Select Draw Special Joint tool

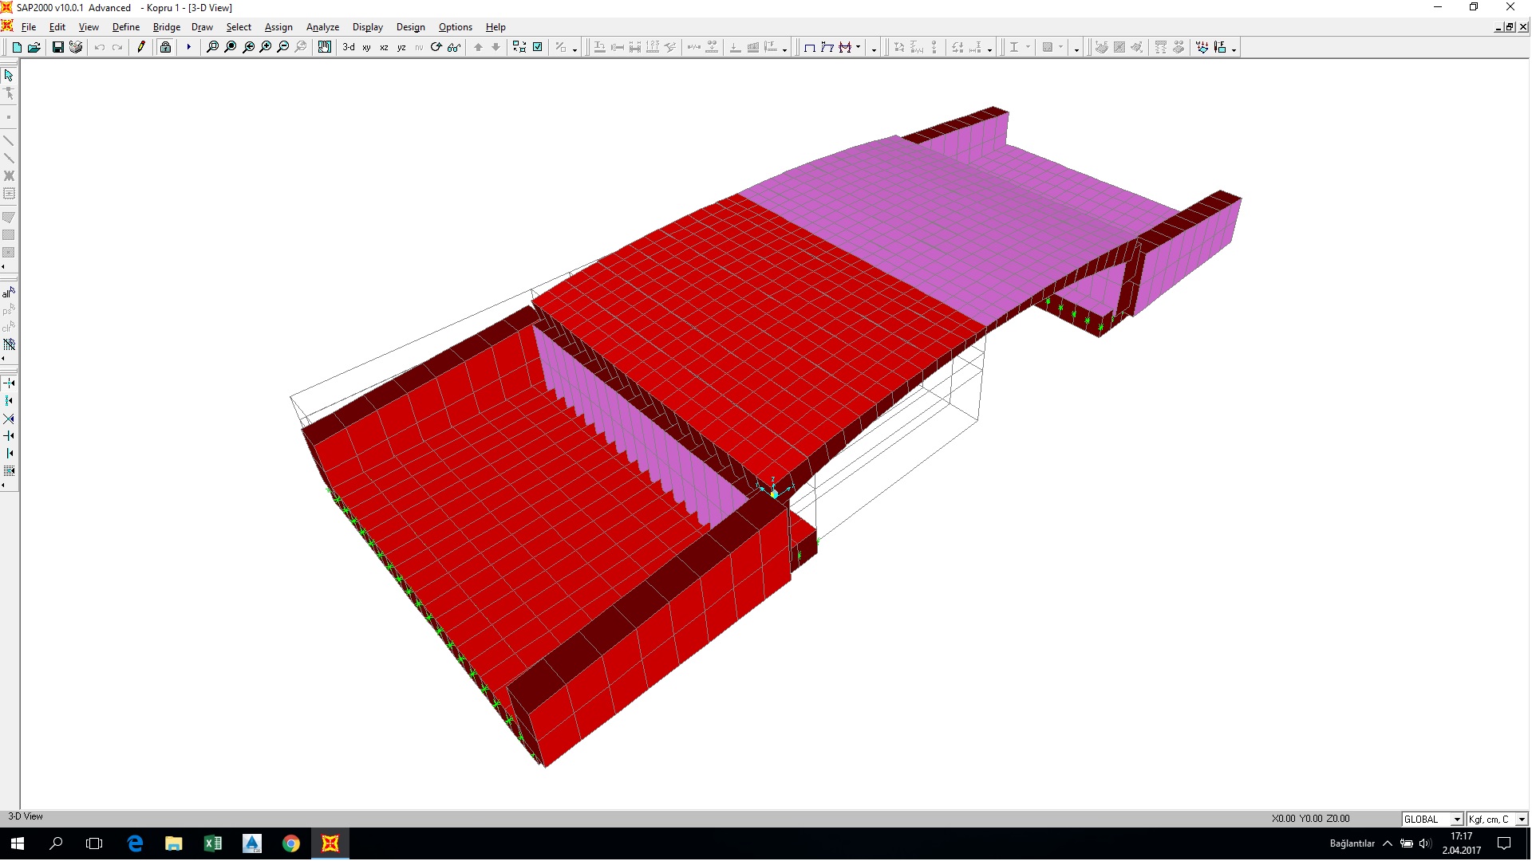[9, 117]
